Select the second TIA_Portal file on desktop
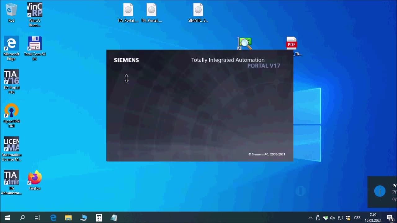The height and width of the screenshot is (223, 397). 151,13
